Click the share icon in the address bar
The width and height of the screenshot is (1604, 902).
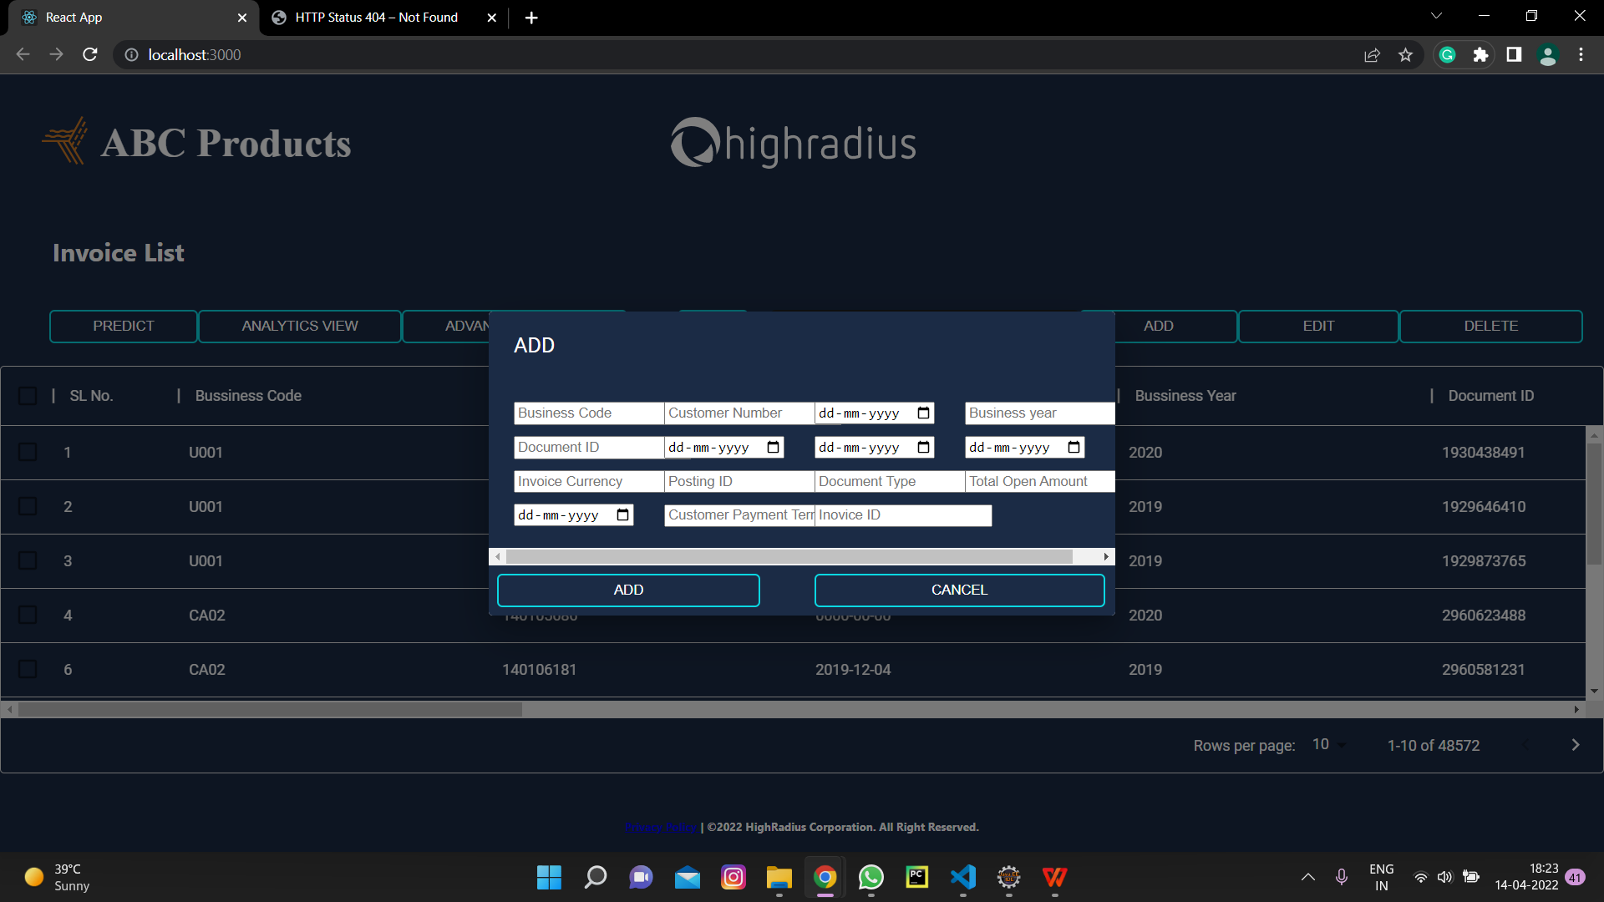click(1373, 54)
